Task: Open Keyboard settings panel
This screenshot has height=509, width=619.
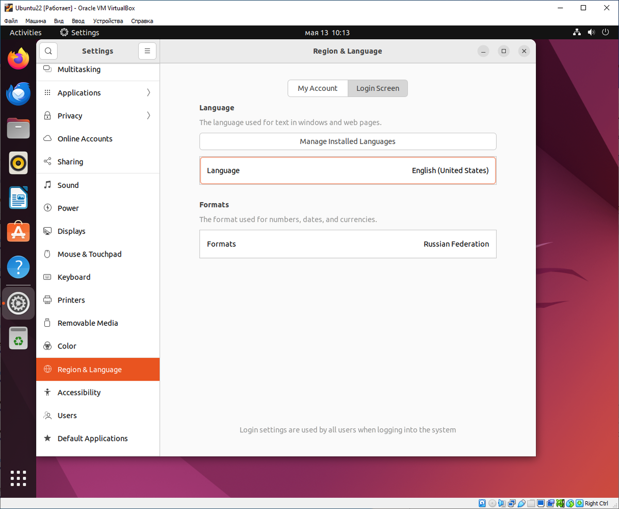Action: click(98, 277)
